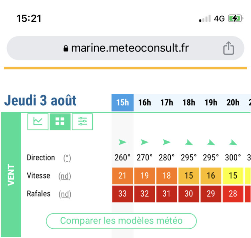Click the degree unit beside Direction
The height and width of the screenshot is (238, 251).
67,158
